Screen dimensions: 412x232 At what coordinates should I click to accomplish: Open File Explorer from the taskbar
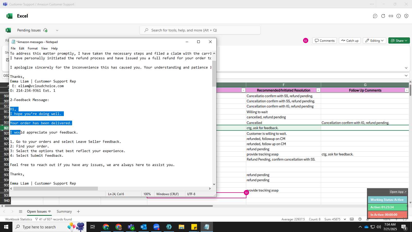point(182,227)
